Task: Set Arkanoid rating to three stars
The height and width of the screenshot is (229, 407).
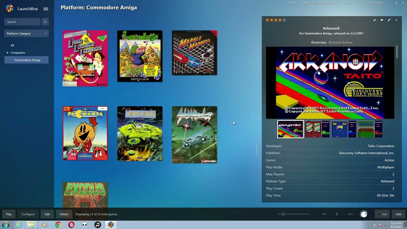Action: (x=276, y=20)
